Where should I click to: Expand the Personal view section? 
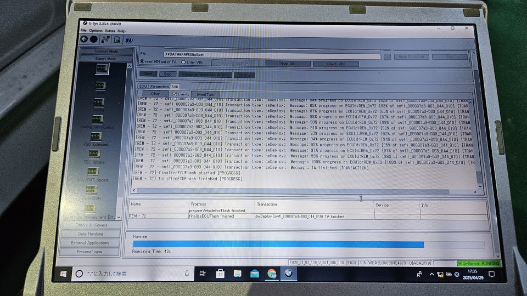(x=89, y=252)
